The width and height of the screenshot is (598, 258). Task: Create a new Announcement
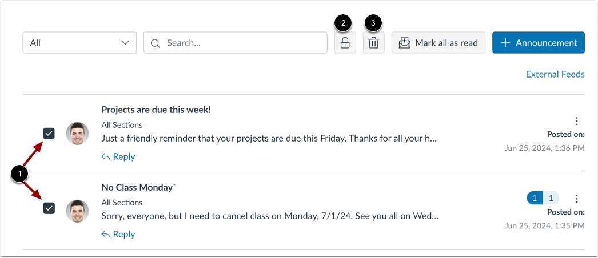(x=538, y=43)
